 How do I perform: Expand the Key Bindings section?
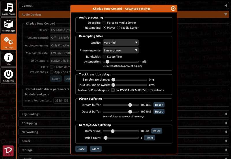pos(31,114)
